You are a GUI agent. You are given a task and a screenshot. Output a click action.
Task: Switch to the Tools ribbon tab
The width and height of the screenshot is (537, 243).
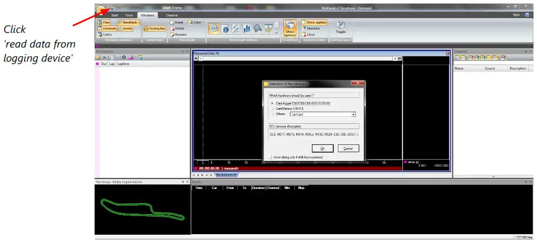[x=129, y=15]
